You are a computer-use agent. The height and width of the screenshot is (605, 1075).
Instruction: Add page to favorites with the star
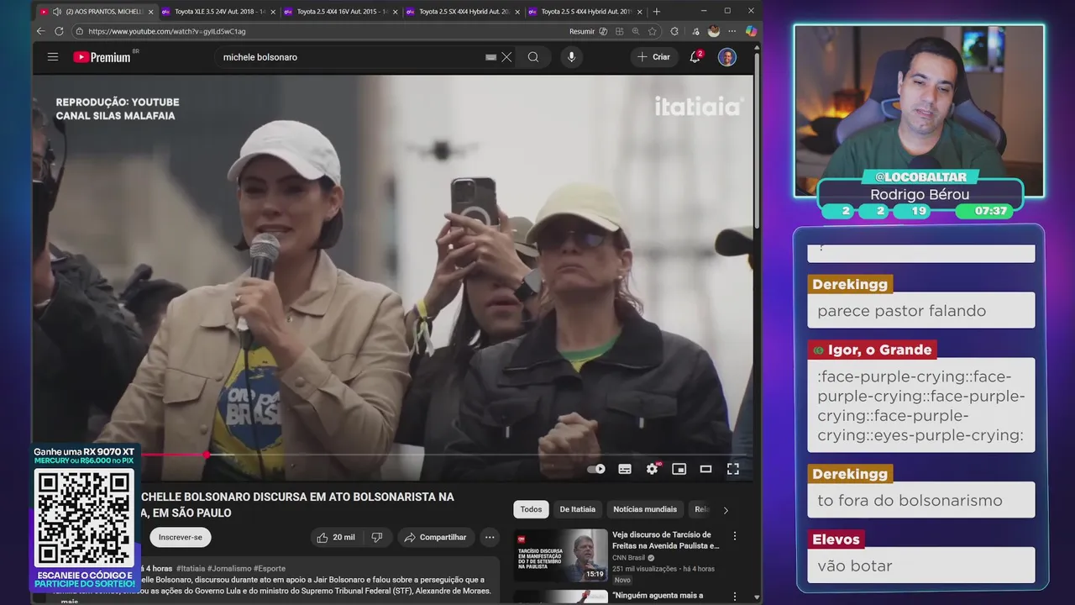(653, 31)
